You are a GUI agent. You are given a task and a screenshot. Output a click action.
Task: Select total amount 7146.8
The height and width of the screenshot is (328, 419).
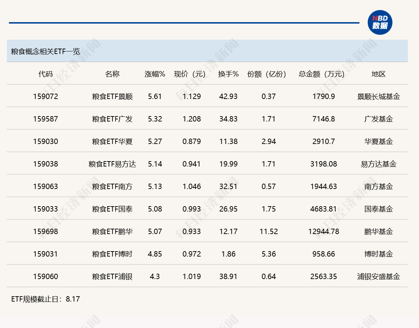pos(324,119)
